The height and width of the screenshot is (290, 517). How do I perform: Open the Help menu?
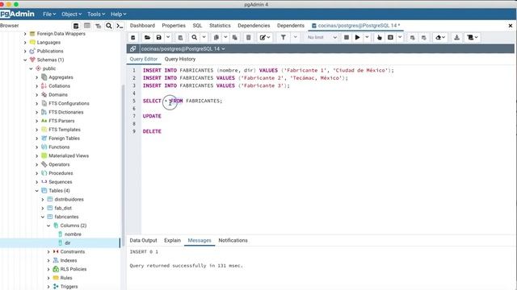click(118, 14)
